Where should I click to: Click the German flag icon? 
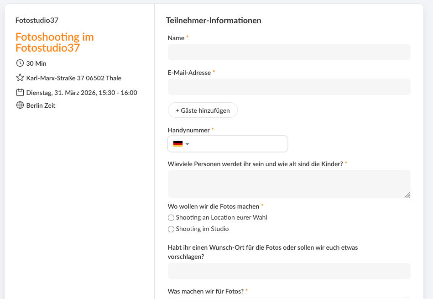(x=178, y=144)
